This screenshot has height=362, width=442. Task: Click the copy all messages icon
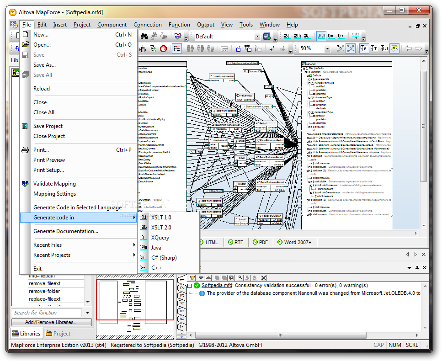tap(232, 278)
